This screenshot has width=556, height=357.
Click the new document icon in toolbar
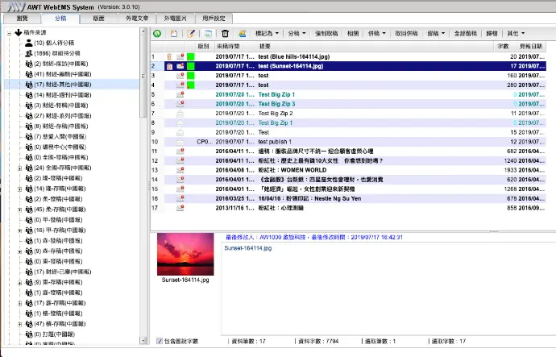(173, 34)
